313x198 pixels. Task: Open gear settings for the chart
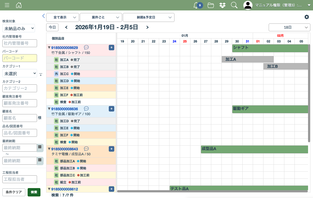[x=306, y=17]
